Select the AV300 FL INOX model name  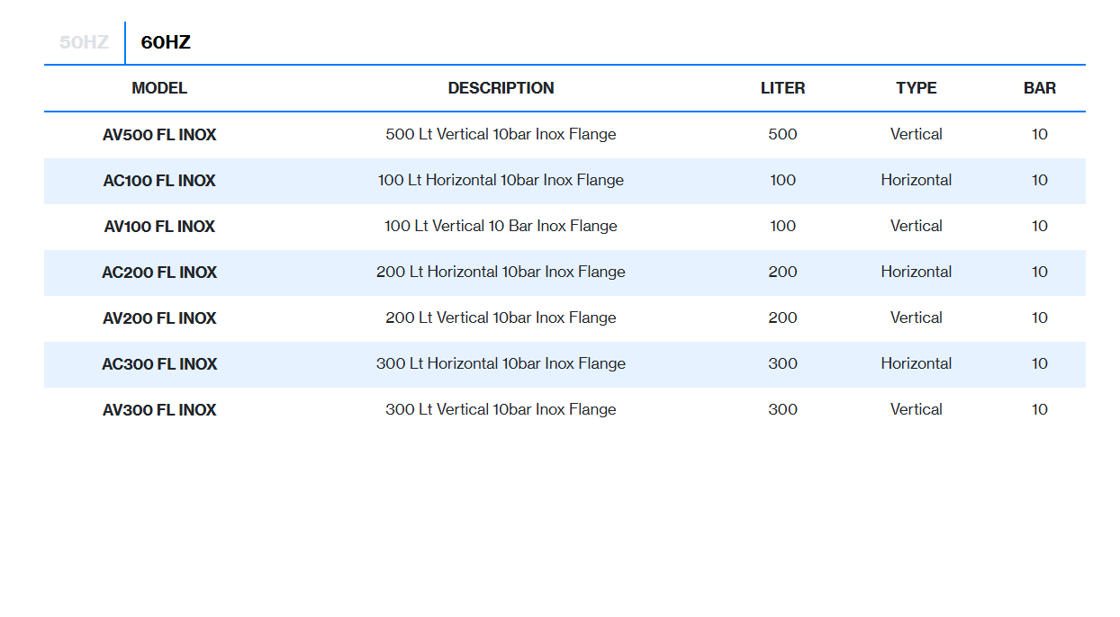pos(159,410)
